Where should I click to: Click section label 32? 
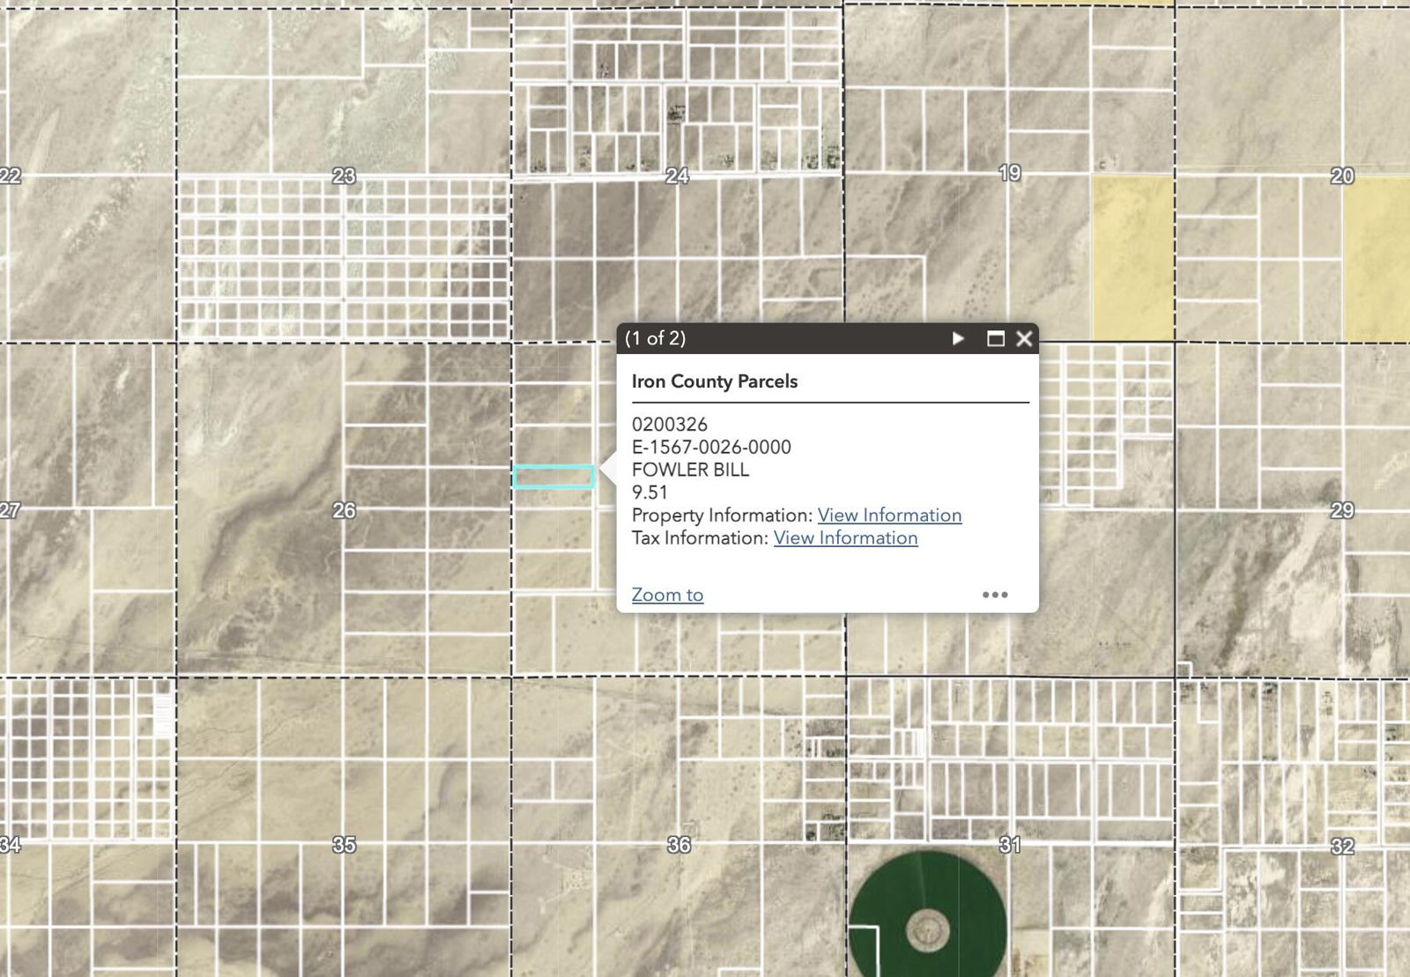click(x=1342, y=847)
